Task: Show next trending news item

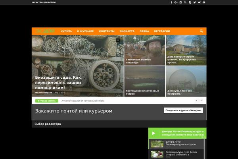Action: point(202,101)
